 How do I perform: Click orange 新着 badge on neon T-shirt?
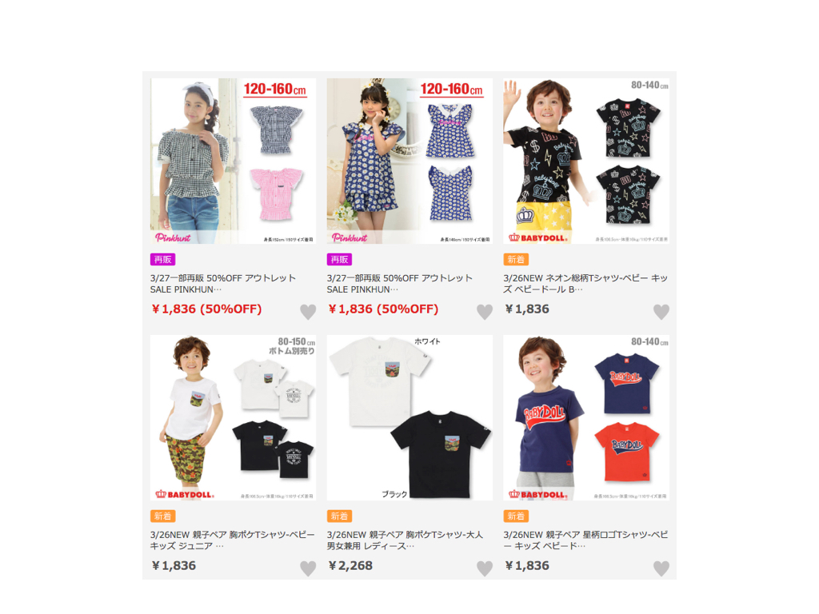(516, 260)
